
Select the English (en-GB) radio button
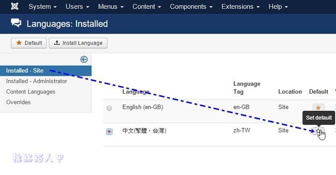(x=109, y=108)
